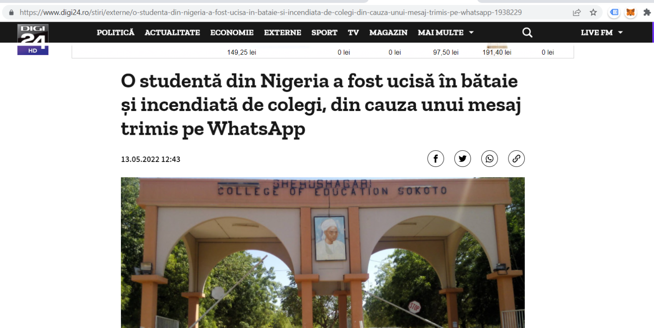Expand the LIVE FM dropdown
Screen dimensions: 654x328
tap(602, 33)
